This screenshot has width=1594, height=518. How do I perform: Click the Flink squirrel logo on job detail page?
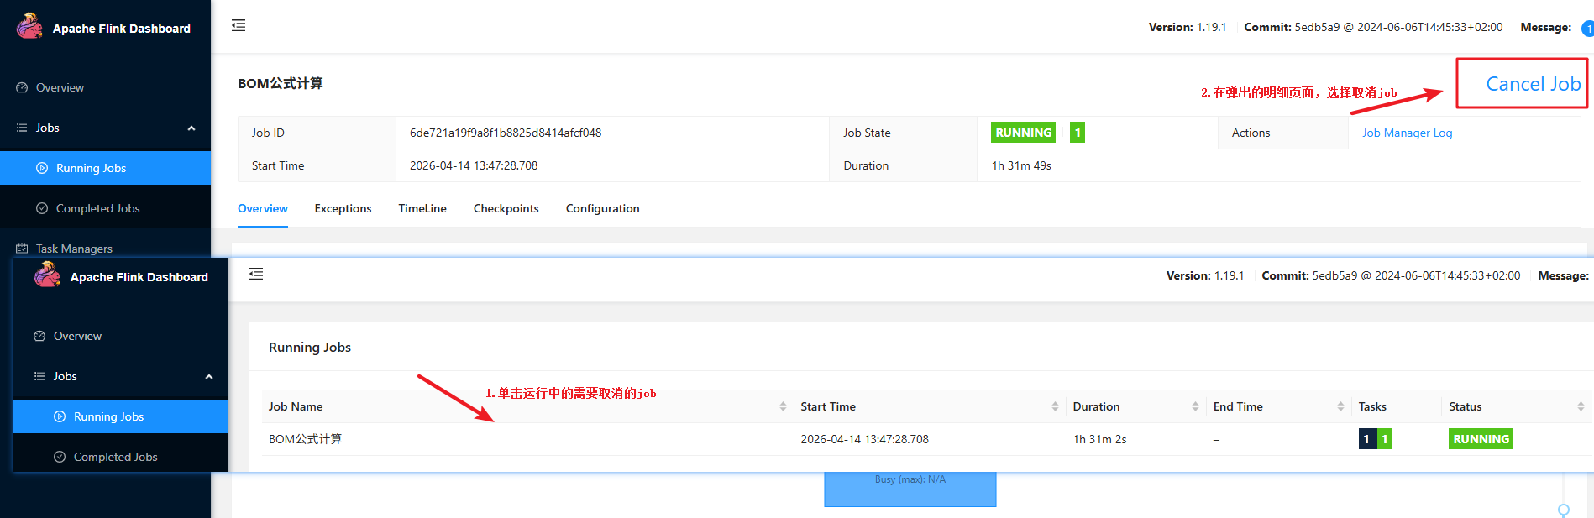click(x=29, y=26)
